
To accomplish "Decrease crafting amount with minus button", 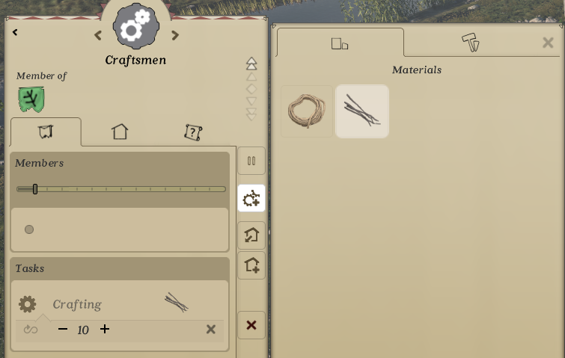I will click(x=63, y=329).
